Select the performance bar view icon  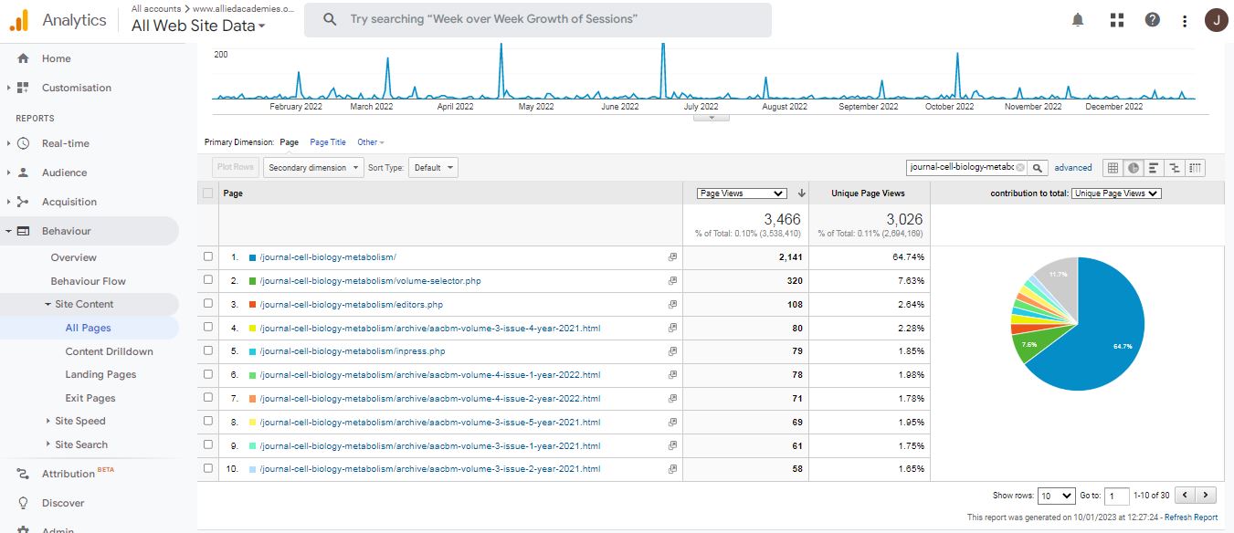point(1154,168)
